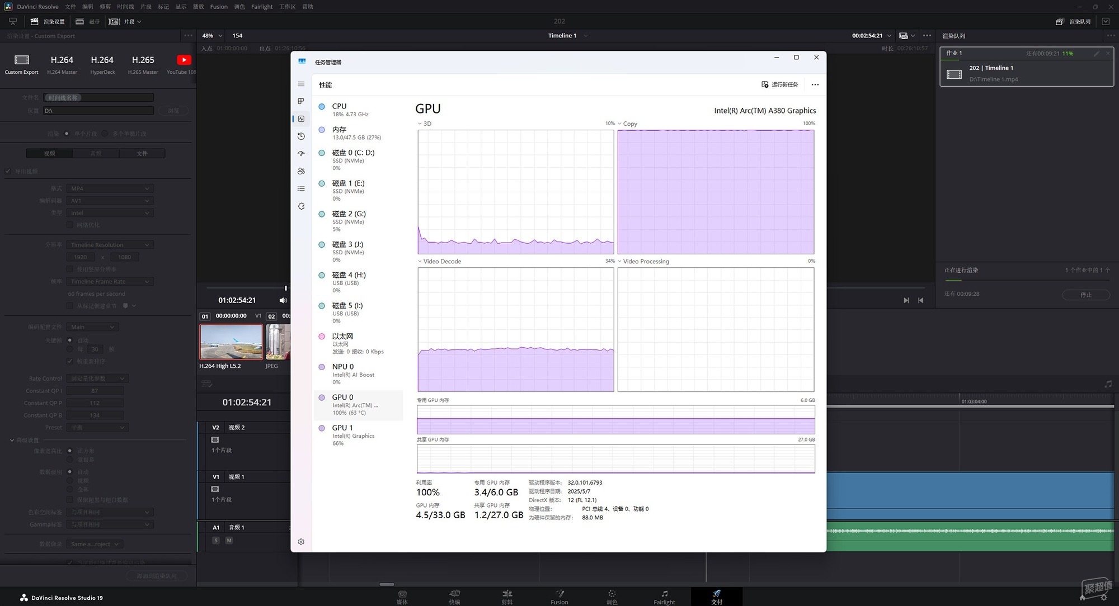The height and width of the screenshot is (606, 1119).
Task: Open the Rate Control dropdown
Action: pyautogui.click(x=97, y=378)
